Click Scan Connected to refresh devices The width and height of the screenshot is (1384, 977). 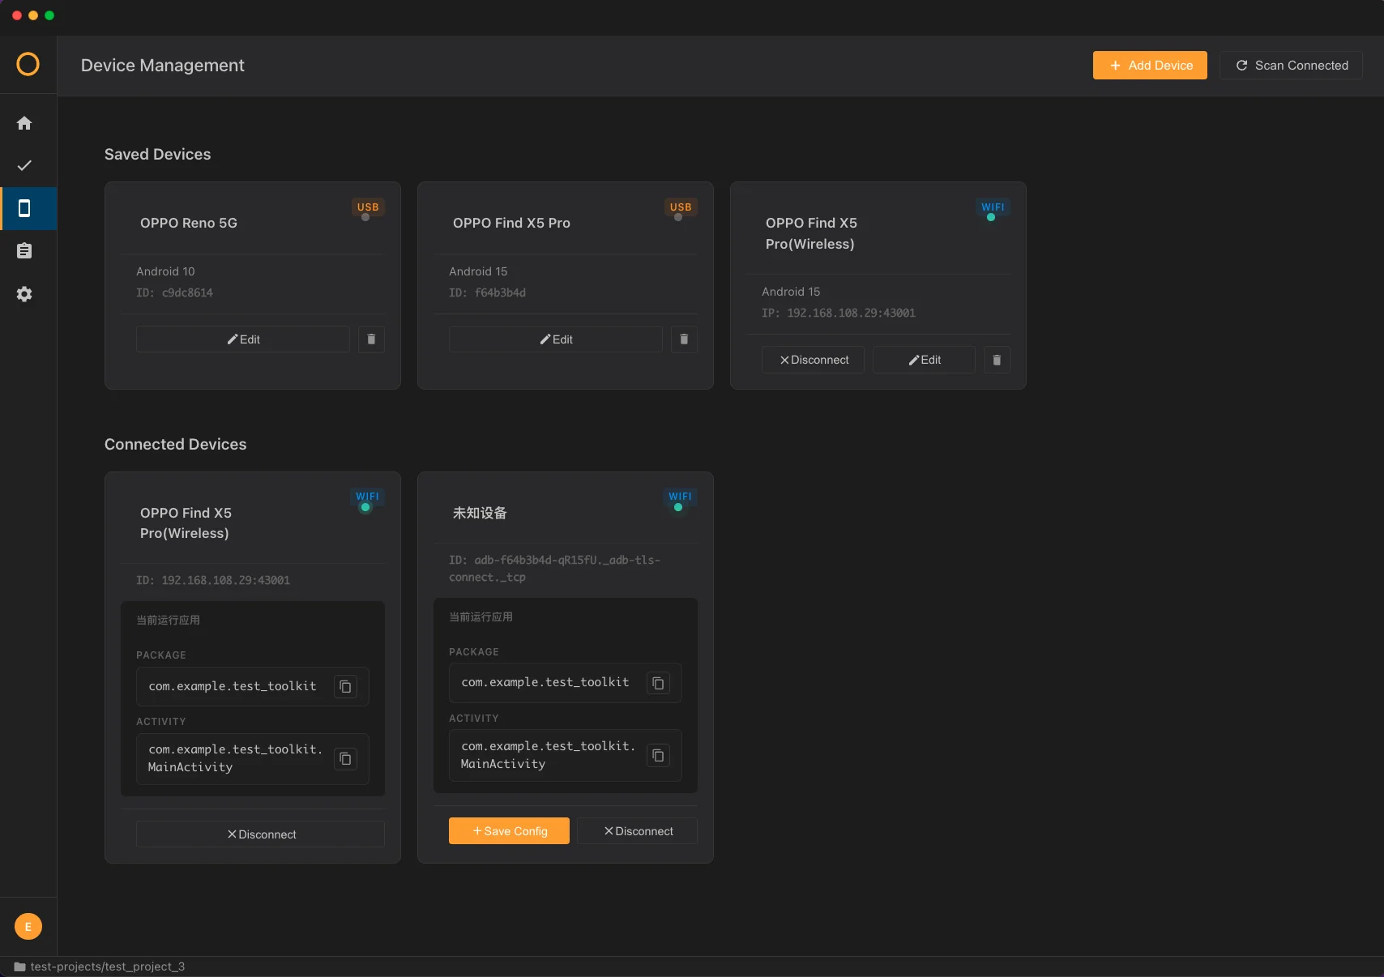point(1291,66)
